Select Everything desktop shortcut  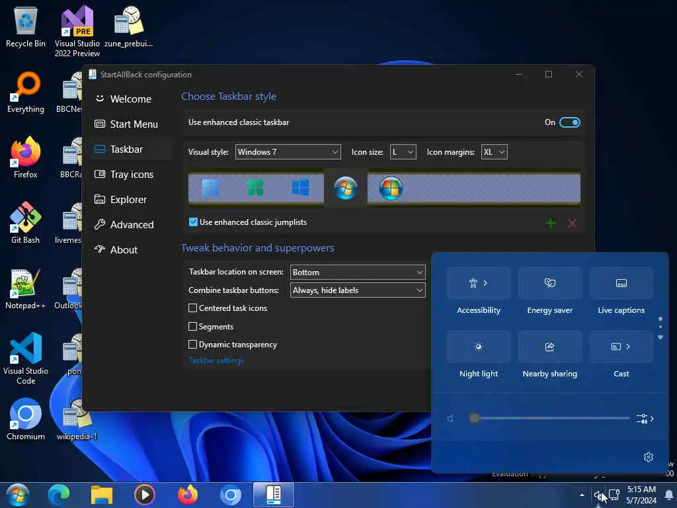[26, 93]
